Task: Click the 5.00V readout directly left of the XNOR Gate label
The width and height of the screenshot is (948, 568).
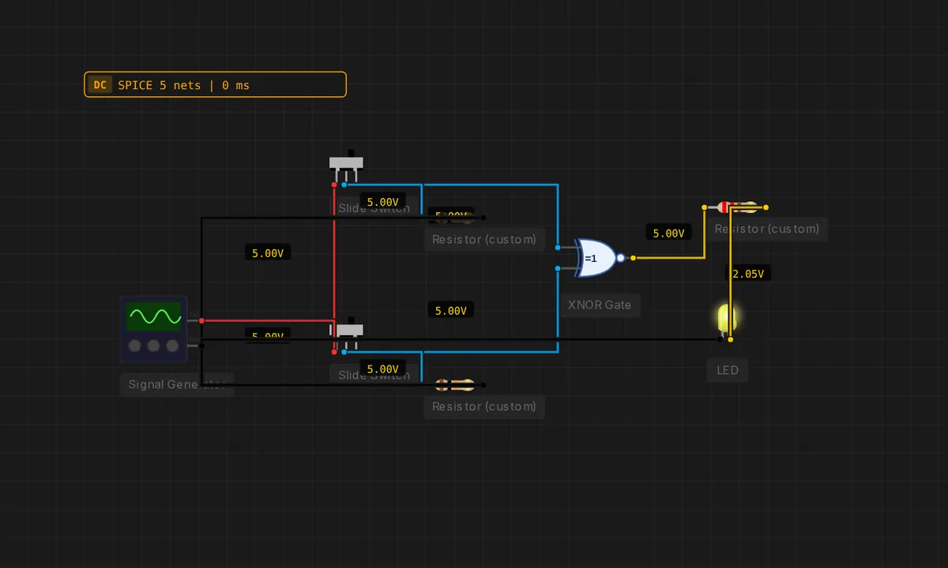Action: pyautogui.click(x=451, y=310)
